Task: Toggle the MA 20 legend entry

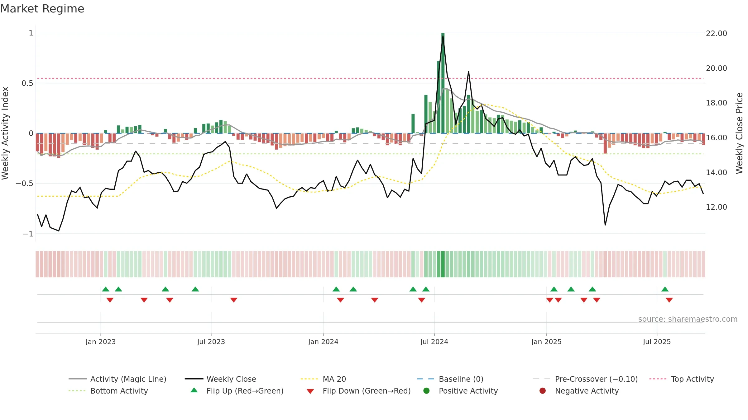Action: 323,379
